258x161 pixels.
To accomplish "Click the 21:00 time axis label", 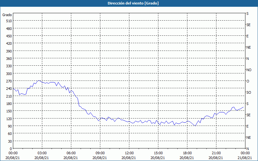I will point(216,153).
